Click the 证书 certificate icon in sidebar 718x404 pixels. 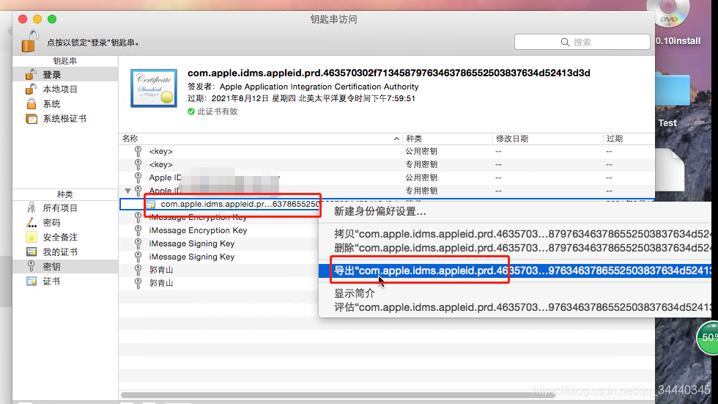click(x=31, y=281)
